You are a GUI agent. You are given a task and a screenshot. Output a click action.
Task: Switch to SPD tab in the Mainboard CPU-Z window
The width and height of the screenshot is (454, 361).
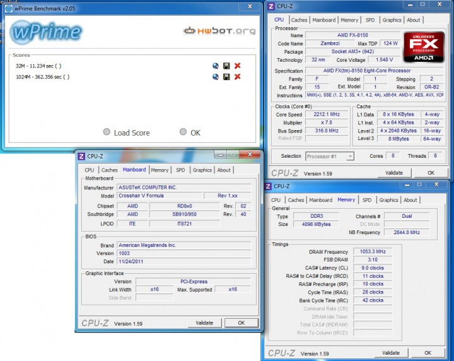point(180,170)
